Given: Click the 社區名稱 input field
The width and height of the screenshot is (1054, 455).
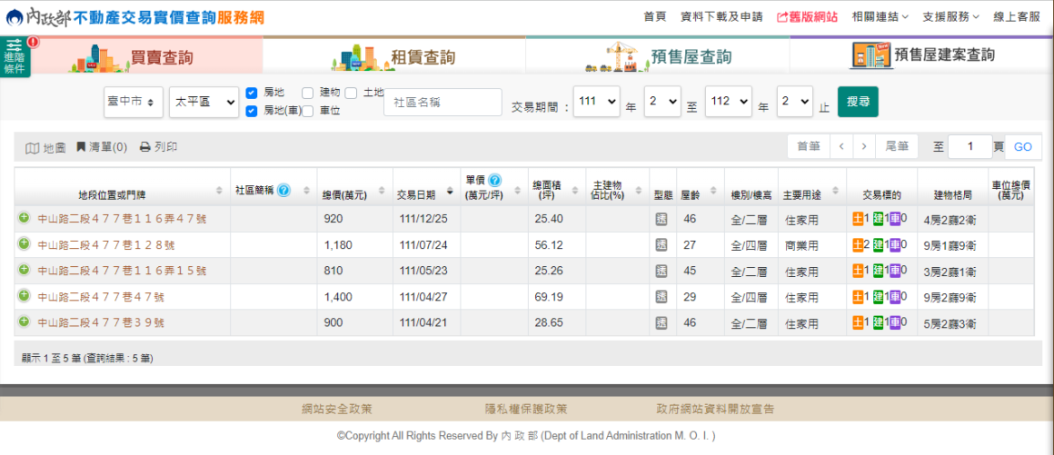Looking at the screenshot, I should (x=443, y=102).
